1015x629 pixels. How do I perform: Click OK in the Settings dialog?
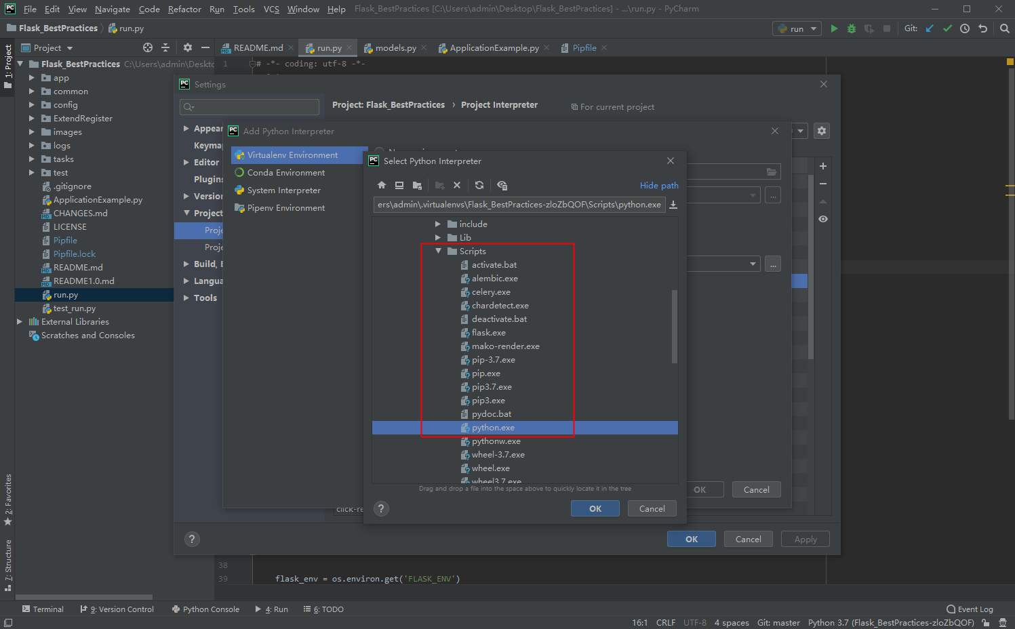[x=692, y=539]
